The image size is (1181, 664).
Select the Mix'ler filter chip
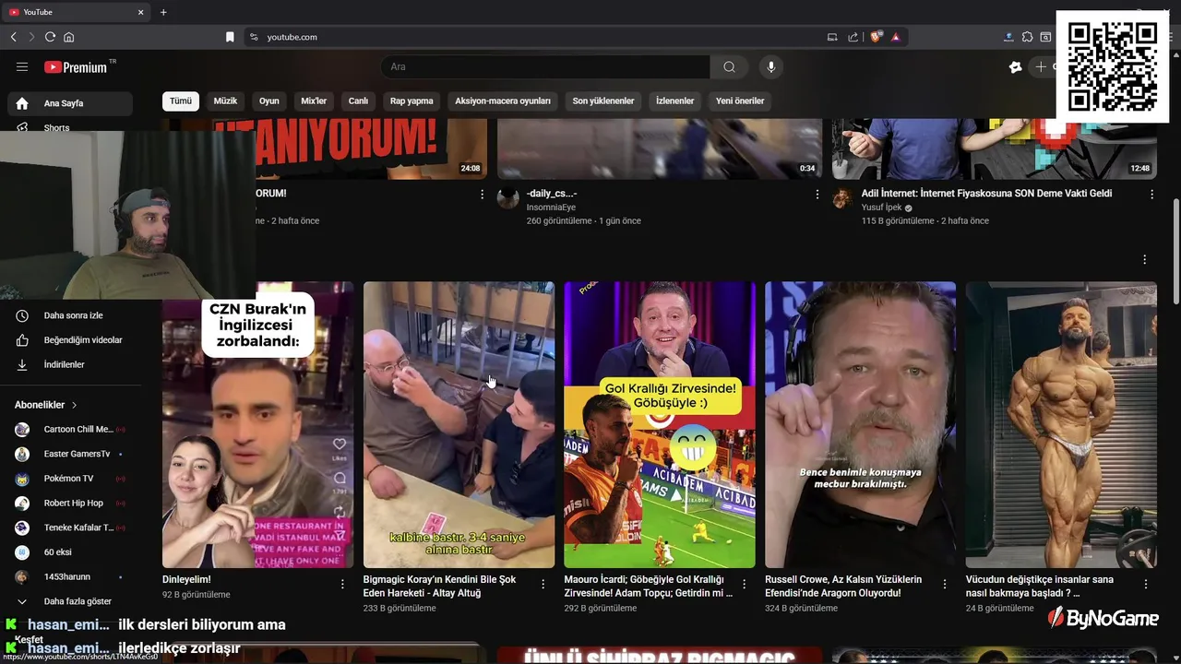314,101
